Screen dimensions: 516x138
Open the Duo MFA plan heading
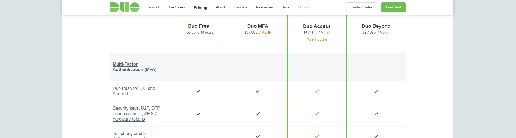tap(258, 26)
